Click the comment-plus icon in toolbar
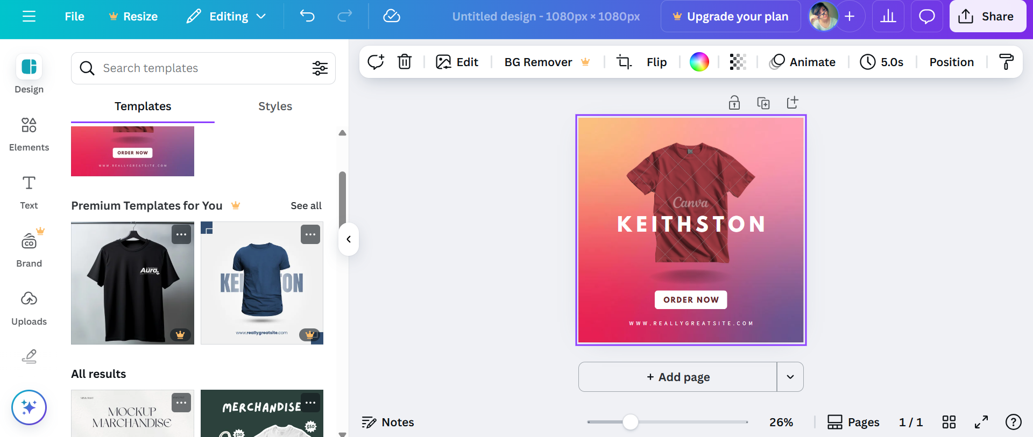1033x437 pixels. [376, 62]
